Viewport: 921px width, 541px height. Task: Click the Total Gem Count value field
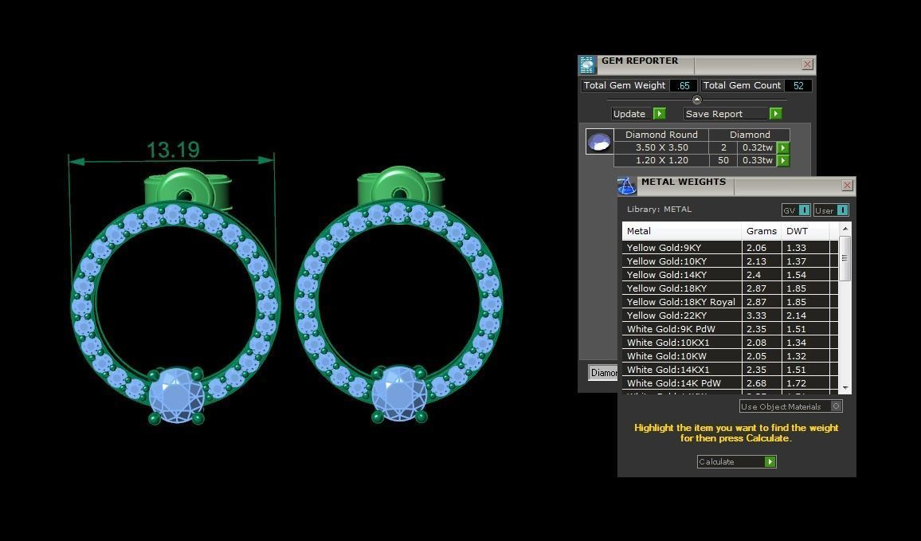798,86
